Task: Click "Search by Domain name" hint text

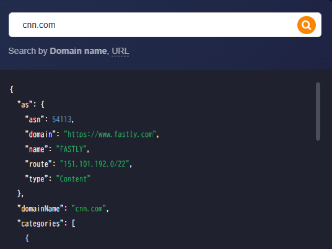Action: pos(58,51)
